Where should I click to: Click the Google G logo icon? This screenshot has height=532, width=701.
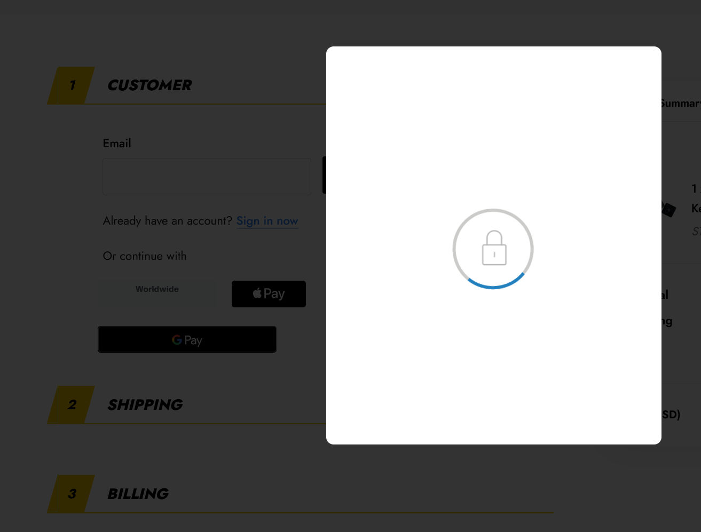[177, 339]
